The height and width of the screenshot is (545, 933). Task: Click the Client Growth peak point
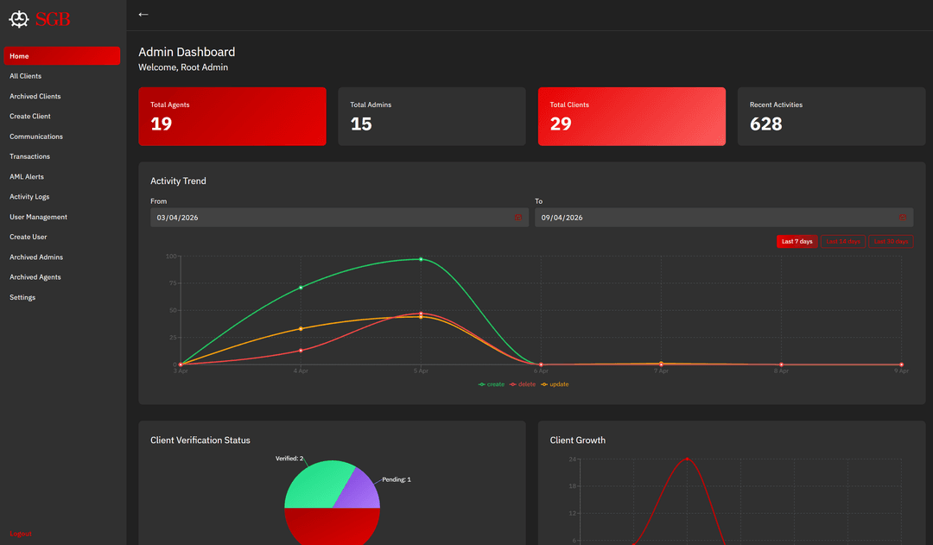point(688,459)
